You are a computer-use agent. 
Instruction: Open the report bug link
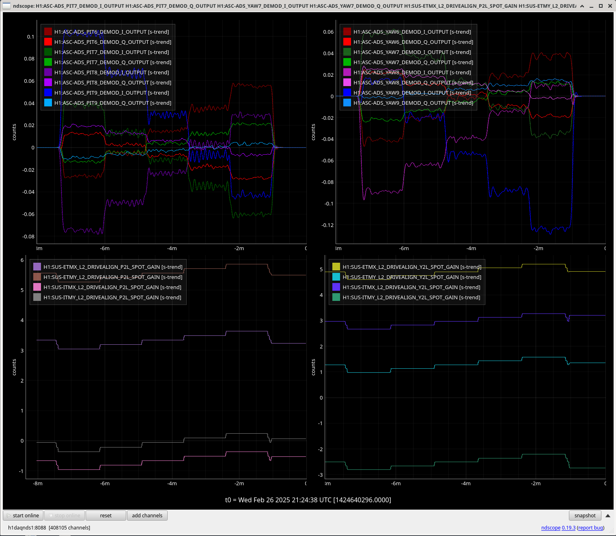pyautogui.click(x=590, y=528)
